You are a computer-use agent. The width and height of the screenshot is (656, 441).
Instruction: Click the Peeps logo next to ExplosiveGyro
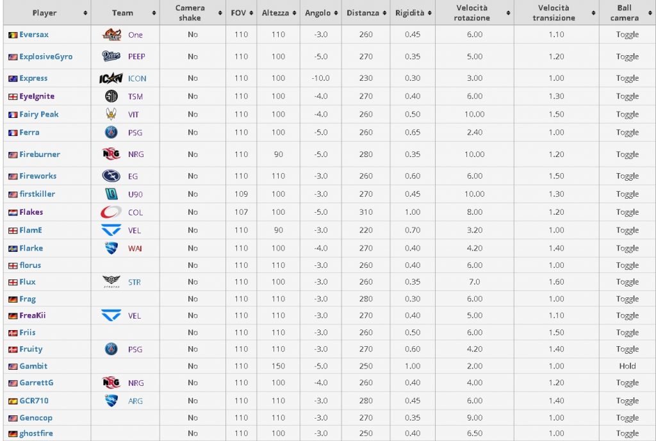pos(111,56)
